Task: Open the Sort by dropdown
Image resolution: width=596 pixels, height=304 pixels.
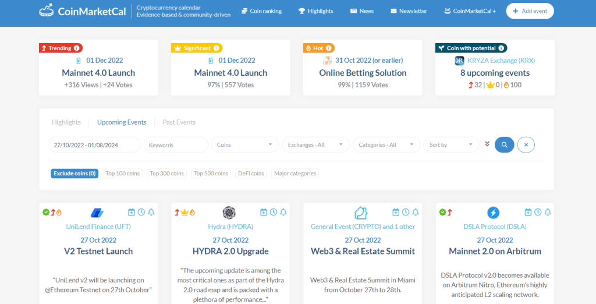Action: click(451, 144)
